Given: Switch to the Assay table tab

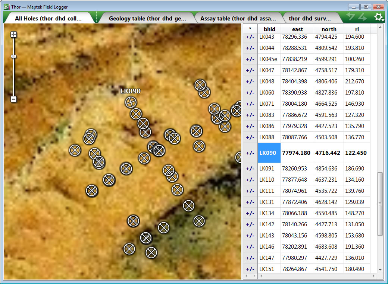Looking at the screenshot, I should pyautogui.click(x=238, y=18).
